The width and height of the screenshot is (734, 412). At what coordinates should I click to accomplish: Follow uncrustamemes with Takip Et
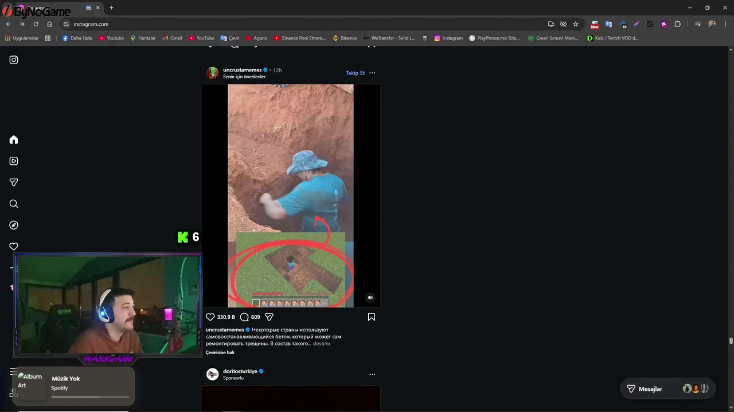click(x=355, y=73)
